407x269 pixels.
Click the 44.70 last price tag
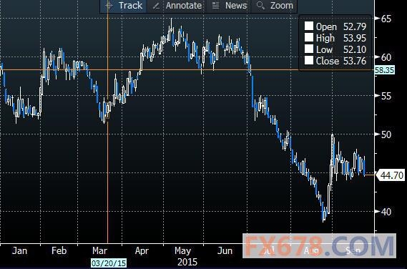click(392, 175)
